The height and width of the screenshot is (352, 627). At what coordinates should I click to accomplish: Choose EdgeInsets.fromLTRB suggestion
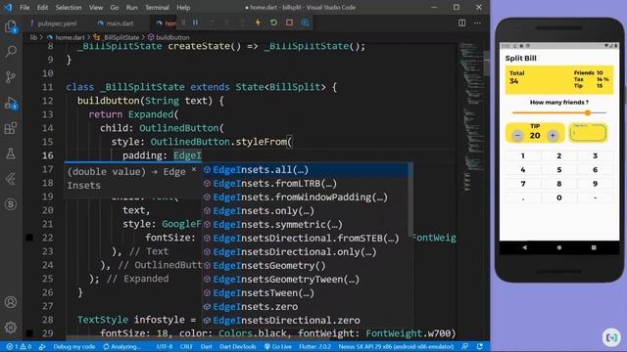point(306,184)
